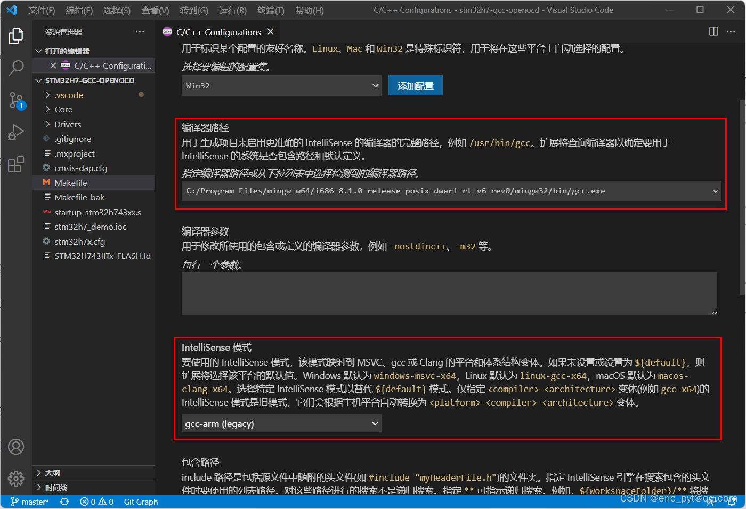Expand the 大纲 outline section
746x509 pixels.
click(93, 473)
